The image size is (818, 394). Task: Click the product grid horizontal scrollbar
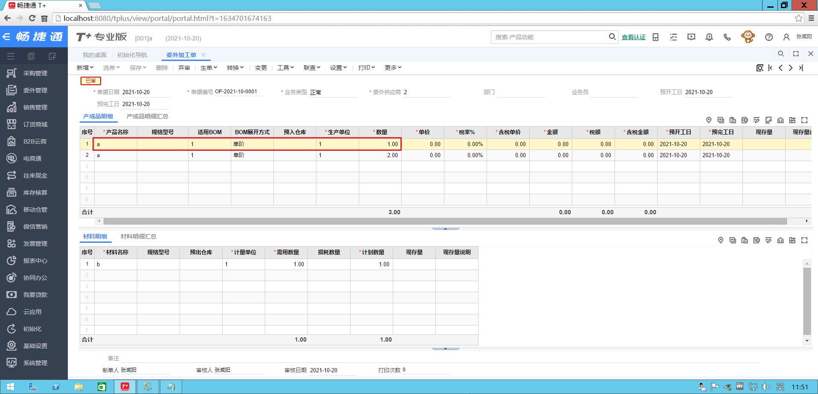[x=445, y=221]
